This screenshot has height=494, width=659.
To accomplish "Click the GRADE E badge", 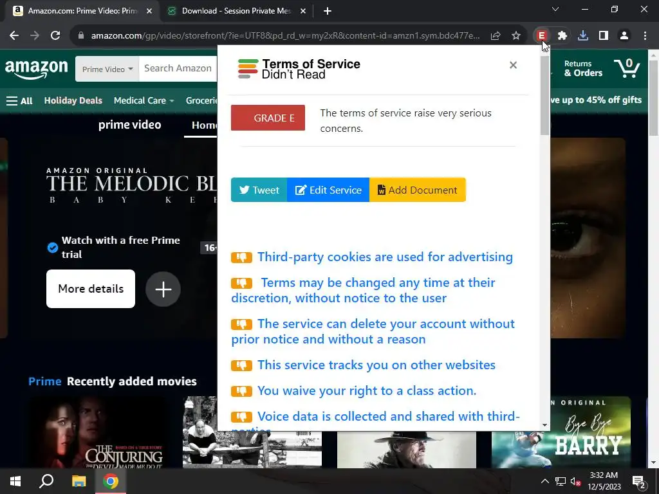I will tap(268, 118).
